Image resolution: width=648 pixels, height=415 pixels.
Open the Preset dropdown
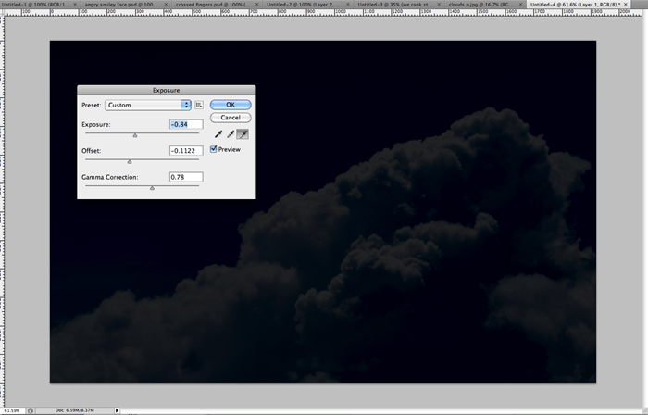(x=147, y=105)
